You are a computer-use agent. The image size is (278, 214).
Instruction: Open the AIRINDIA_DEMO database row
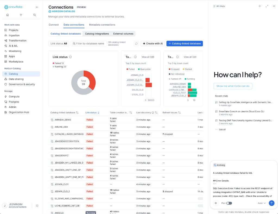tap(126, 120)
